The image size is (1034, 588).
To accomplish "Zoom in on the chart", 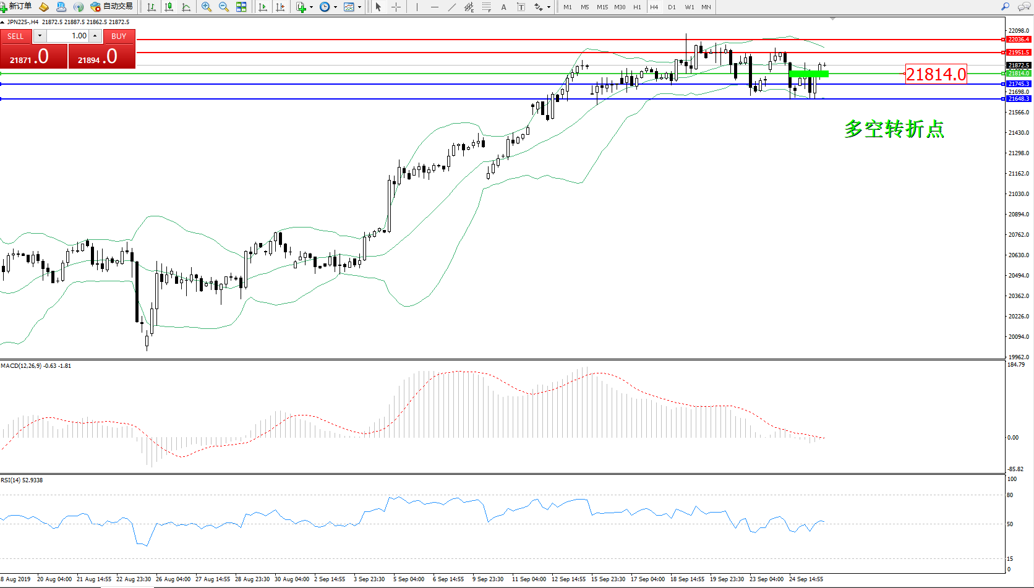I will 207,7.
